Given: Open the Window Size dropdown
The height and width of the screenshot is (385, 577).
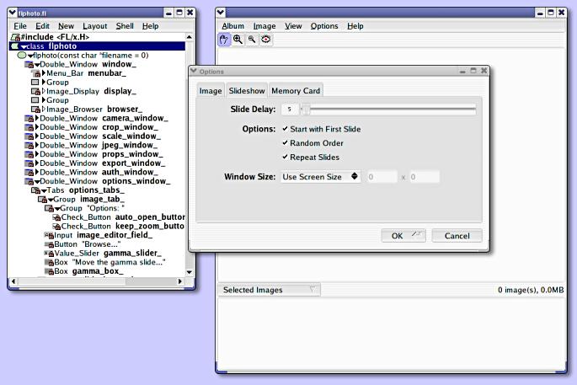Looking at the screenshot, I should [320, 177].
